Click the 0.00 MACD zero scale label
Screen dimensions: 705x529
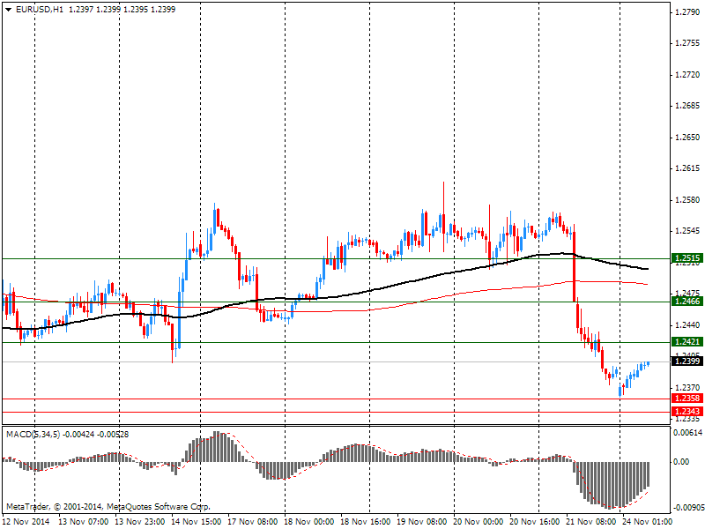click(681, 461)
